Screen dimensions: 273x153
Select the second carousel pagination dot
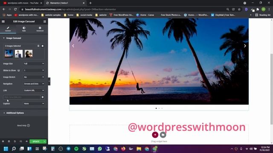(159, 108)
